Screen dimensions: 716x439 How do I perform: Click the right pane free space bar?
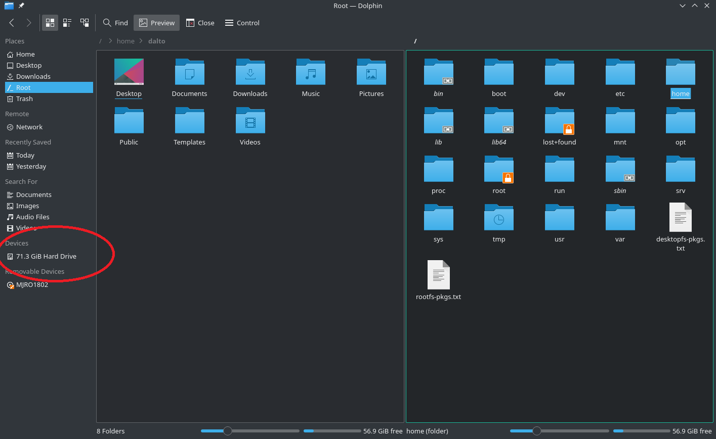[x=642, y=431]
